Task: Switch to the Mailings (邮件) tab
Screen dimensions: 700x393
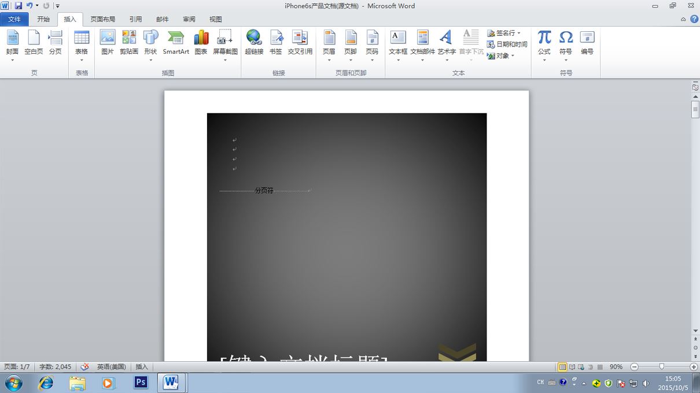Action: coord(163,19)
